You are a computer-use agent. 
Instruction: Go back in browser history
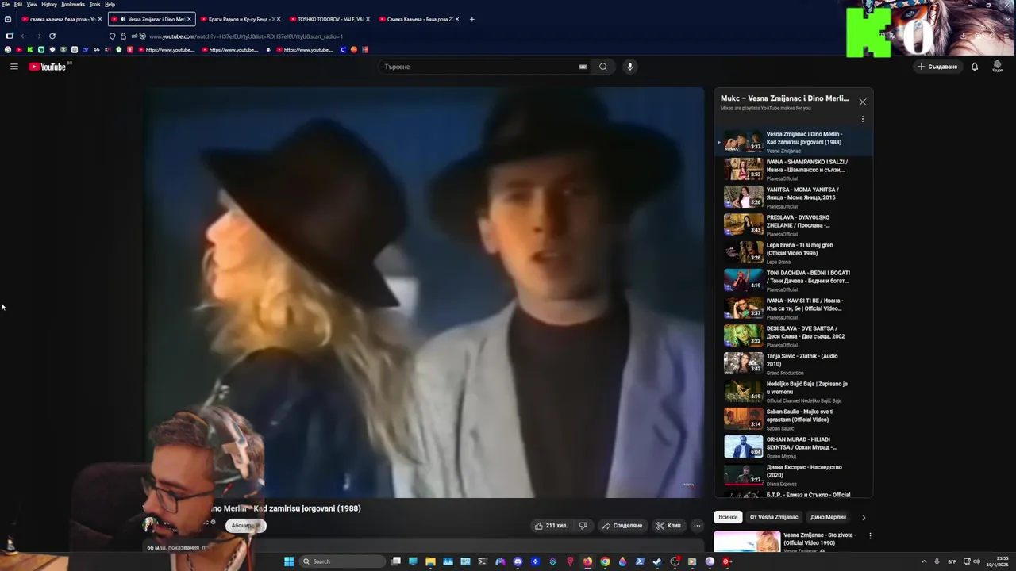point(23,36)
